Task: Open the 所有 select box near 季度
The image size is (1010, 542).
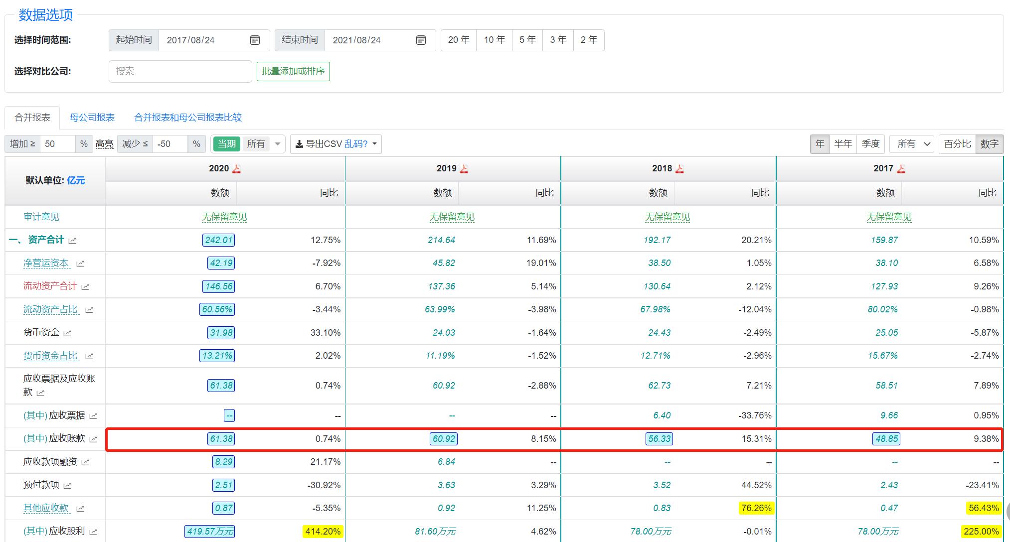Action: click(x=912, y=144)
